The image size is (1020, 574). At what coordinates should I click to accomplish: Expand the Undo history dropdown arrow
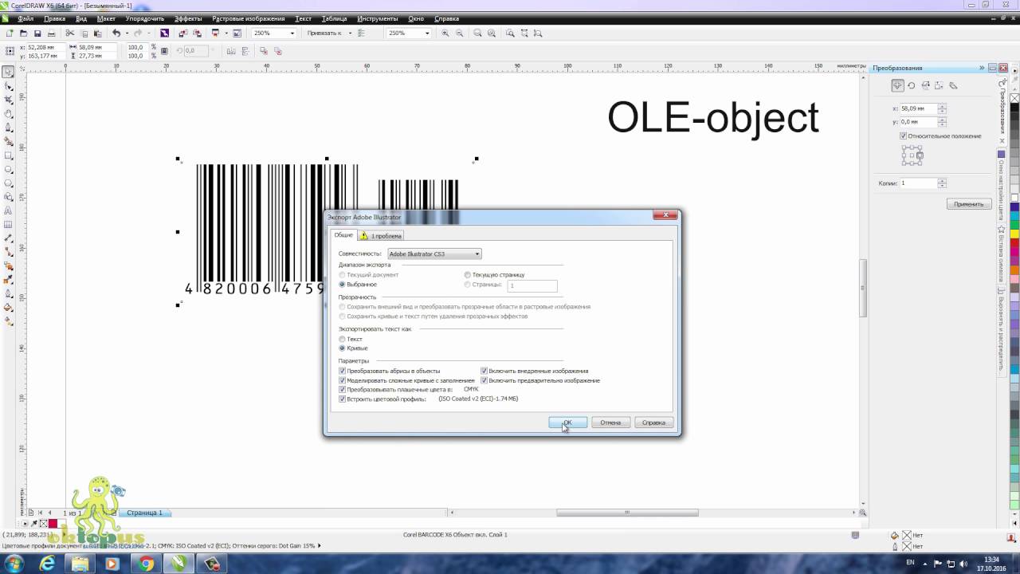[x=127, y=33]
